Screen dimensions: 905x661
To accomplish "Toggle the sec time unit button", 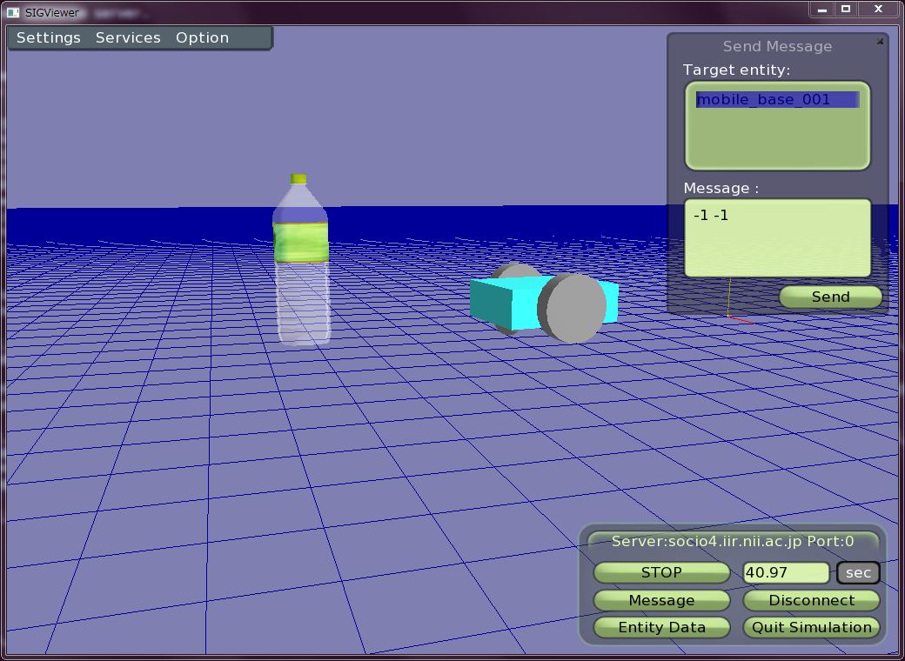I will (x=858, y=573).
